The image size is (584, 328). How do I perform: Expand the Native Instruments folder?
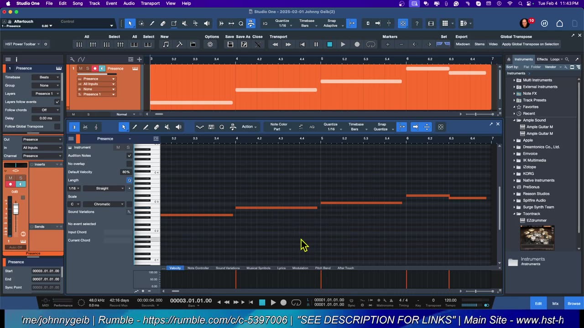pyautogui.click(x=514, y=180)
